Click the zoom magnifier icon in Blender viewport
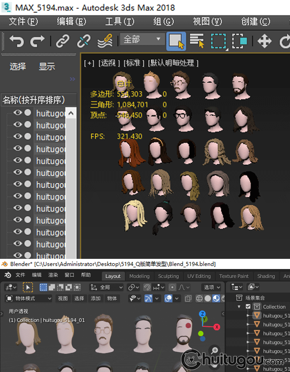The width and height of the screenshot is (290, 372). pyautogui.click(x=215, y=350)
